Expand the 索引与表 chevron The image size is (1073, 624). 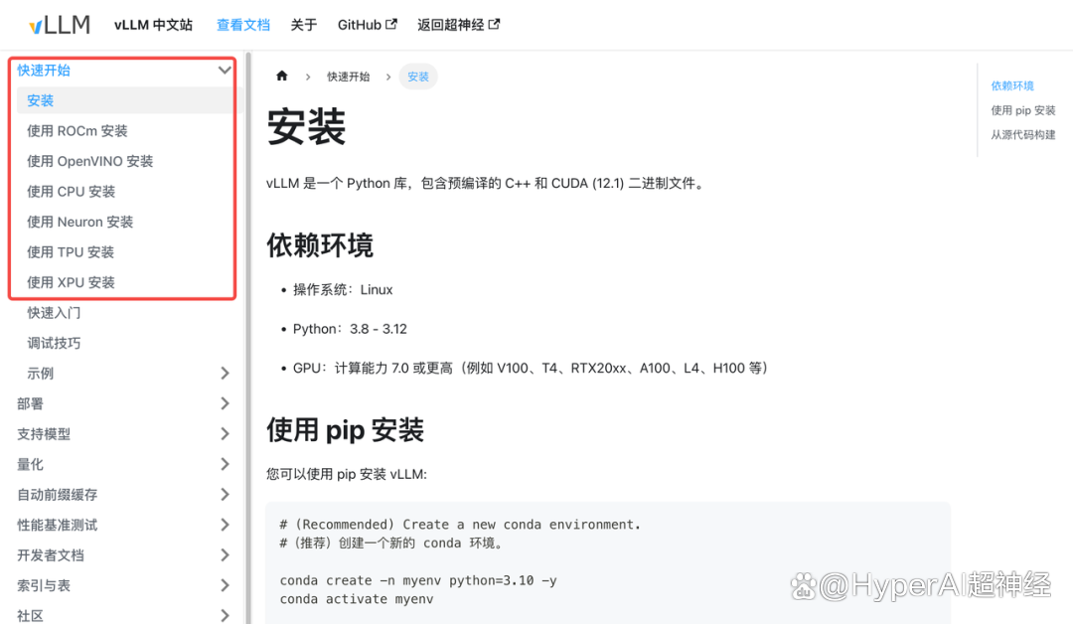coord(225,585)
